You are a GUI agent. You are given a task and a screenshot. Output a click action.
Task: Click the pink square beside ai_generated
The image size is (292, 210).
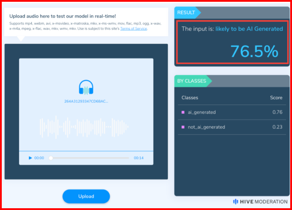(x=183, y=112)
